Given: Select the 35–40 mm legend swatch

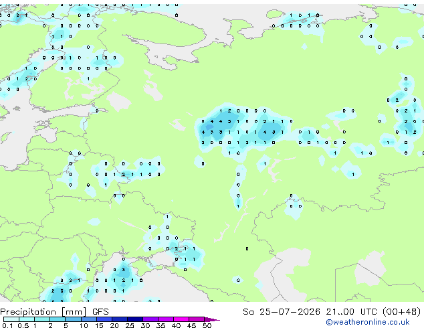Looking at the screenshot, I should pyautogui.click(x=166, y=319).
